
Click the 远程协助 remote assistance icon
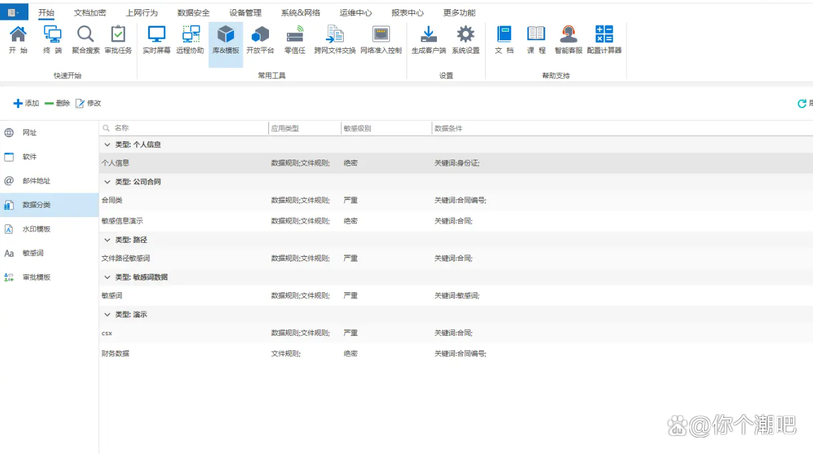pos(190,40)
